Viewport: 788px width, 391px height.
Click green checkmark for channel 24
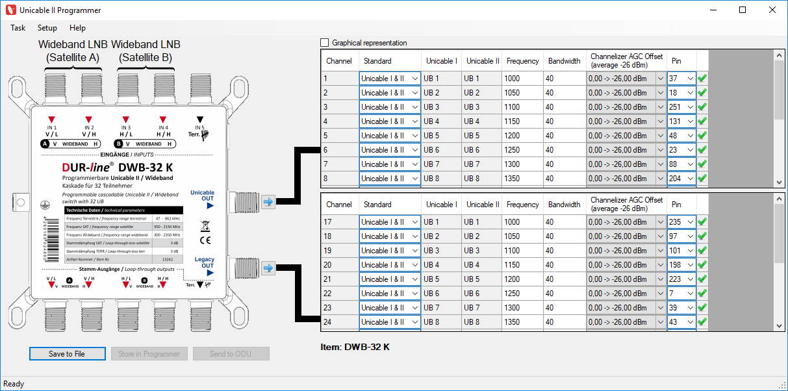point(702,322)
